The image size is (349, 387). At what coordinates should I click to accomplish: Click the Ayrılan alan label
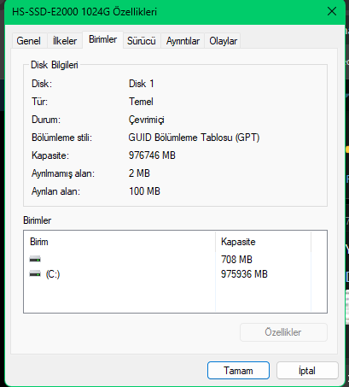(55, 191)
